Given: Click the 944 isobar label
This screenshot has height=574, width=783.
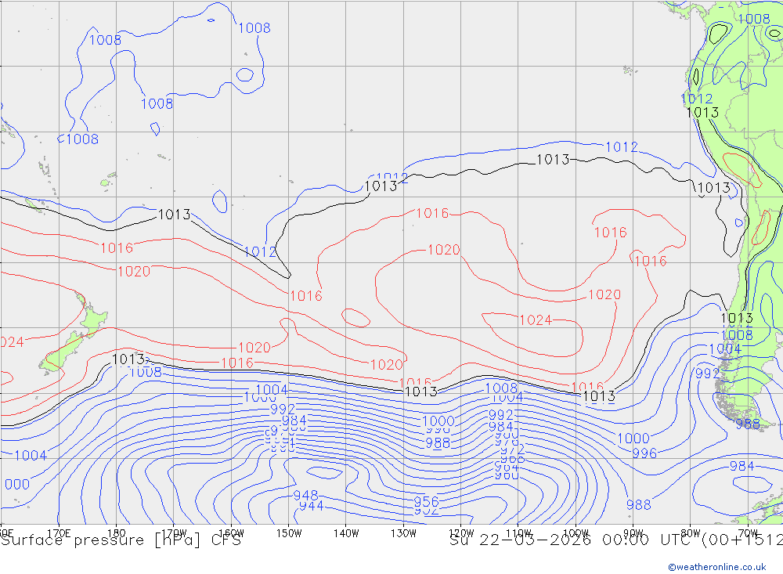Looking at the screenshot, I should [x=311, y=506].
